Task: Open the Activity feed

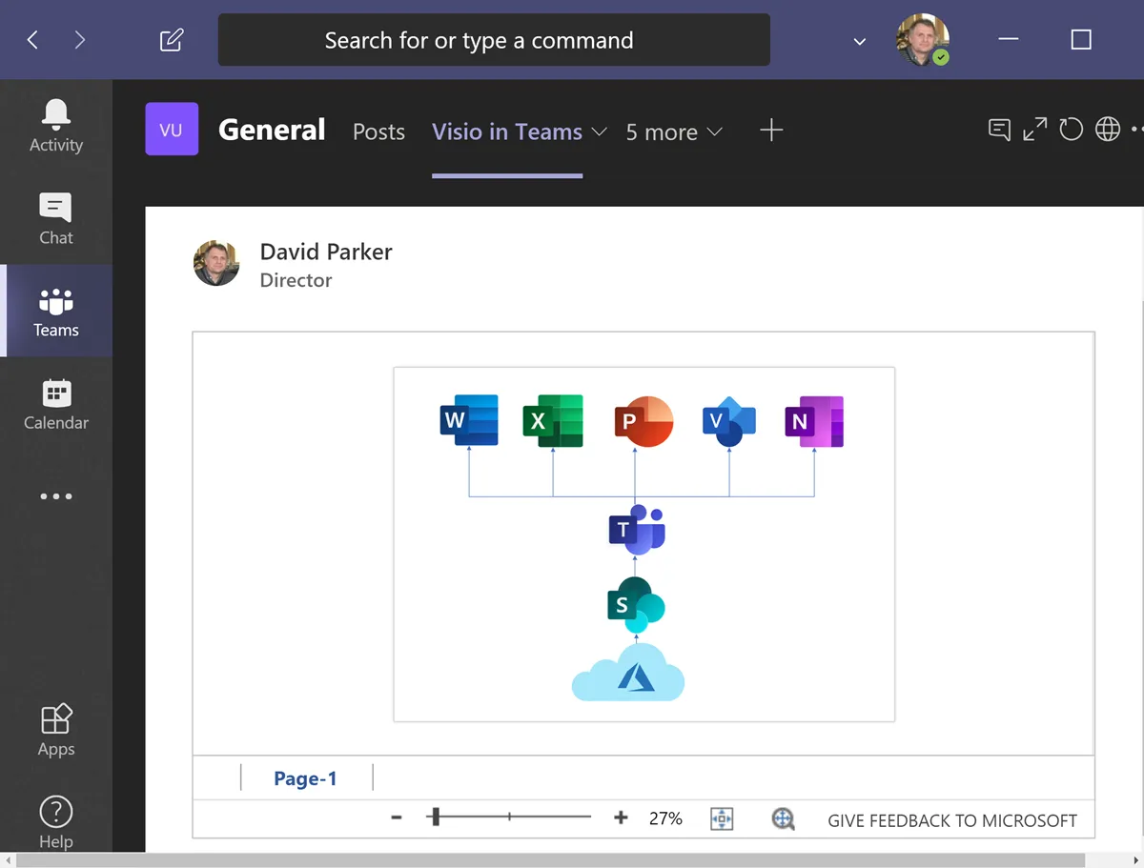Action: 55,126
